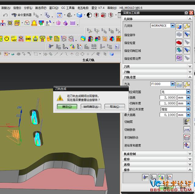
Task: Open unit dropdown next to 0.1000 mm
Action: click(188, 115)
